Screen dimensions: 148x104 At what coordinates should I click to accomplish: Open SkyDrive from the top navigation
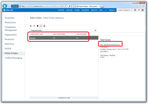[x=94, y=10]
